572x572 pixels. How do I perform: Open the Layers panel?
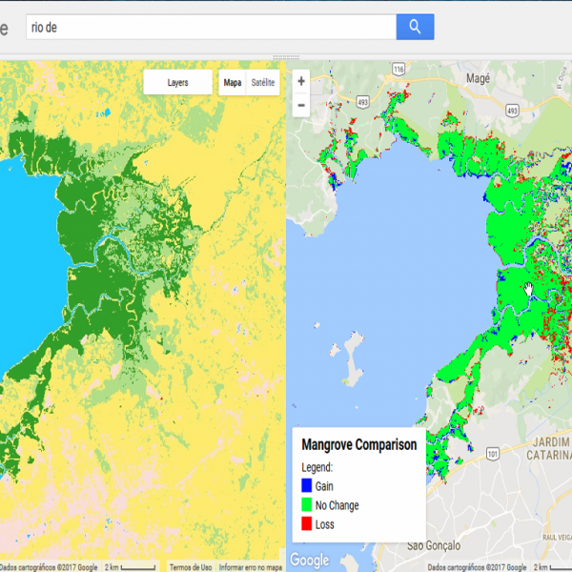pyautogui.click(x=177, y=83)
